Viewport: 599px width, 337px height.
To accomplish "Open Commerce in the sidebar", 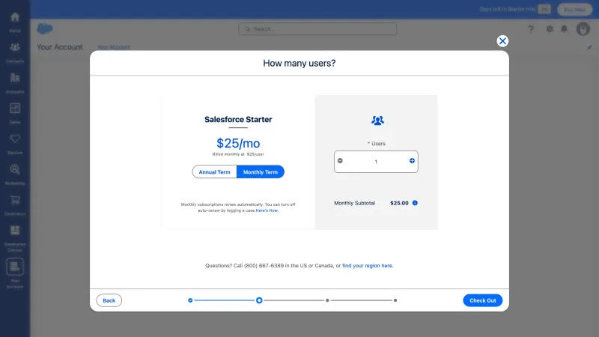I will [x=15, y=205].
